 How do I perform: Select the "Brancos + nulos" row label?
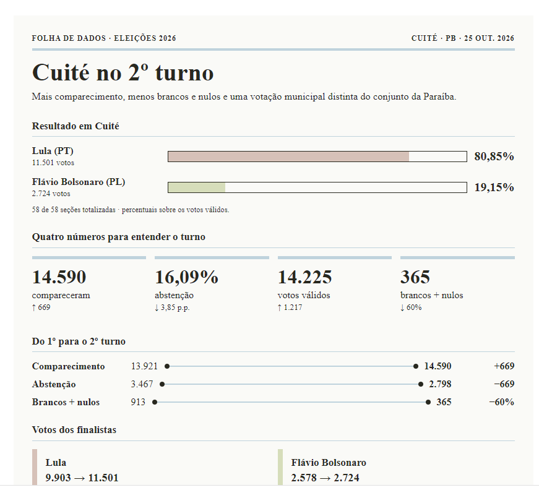click(x=66, y=402)
